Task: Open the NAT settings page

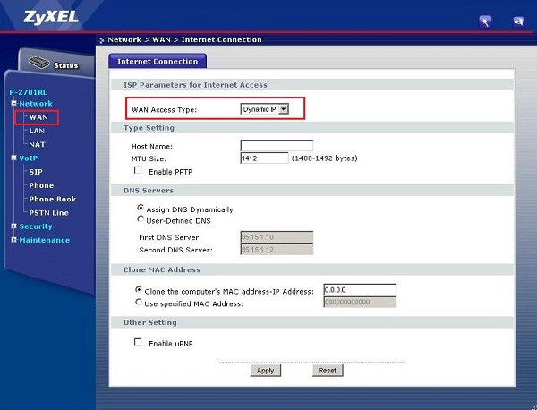Action: coord(37,144)
